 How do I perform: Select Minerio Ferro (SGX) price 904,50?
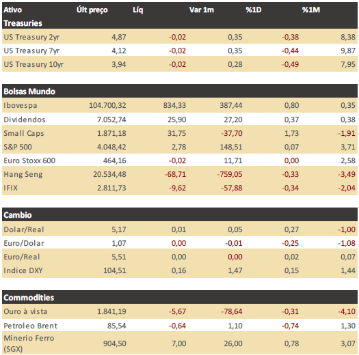[x=114, y=343]
